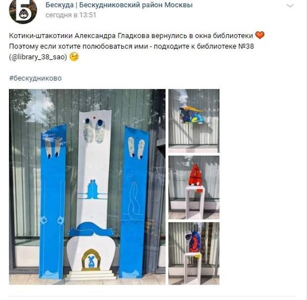Open the @library_38_sao mention
The height and width of the screenshot is (300, 307).
click(38, 57)
